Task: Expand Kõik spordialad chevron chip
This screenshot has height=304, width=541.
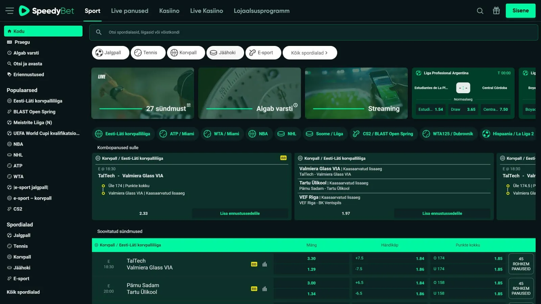Action: 309,53
